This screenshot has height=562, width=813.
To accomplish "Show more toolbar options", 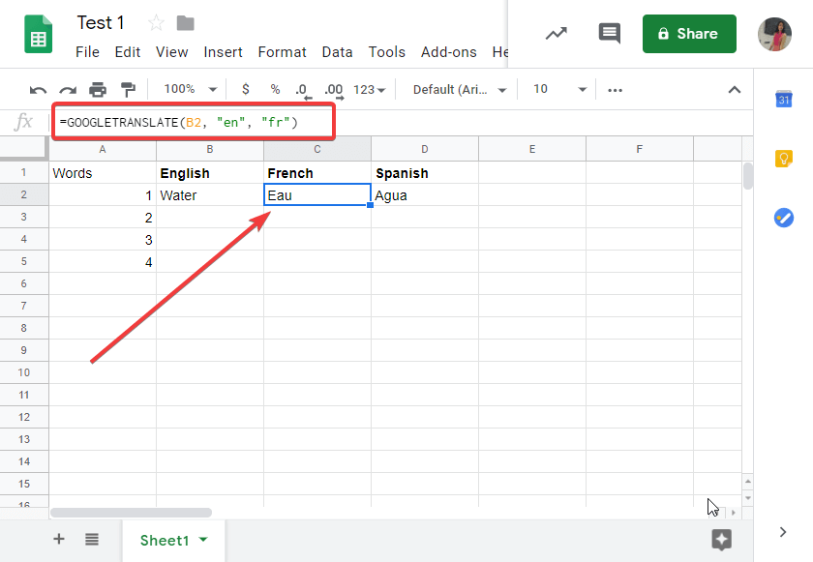I will (x=615, y=90).
